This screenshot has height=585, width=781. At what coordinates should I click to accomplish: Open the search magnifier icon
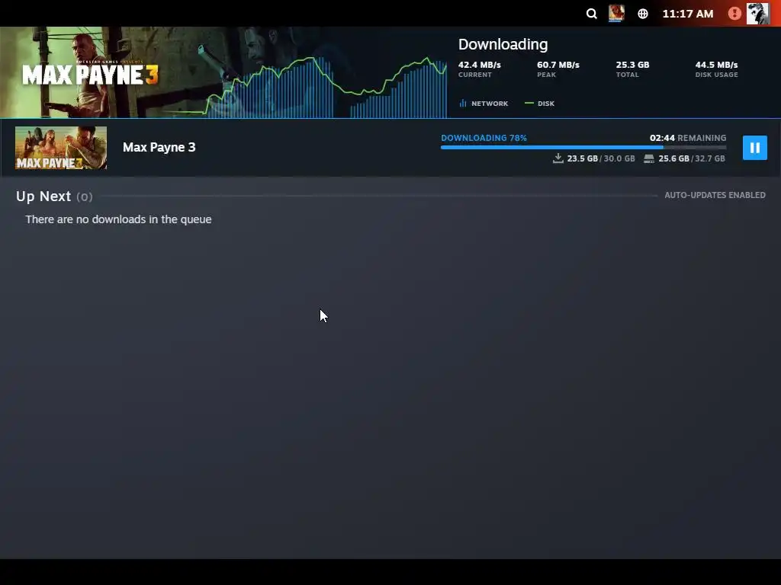[x=591, y=14]
